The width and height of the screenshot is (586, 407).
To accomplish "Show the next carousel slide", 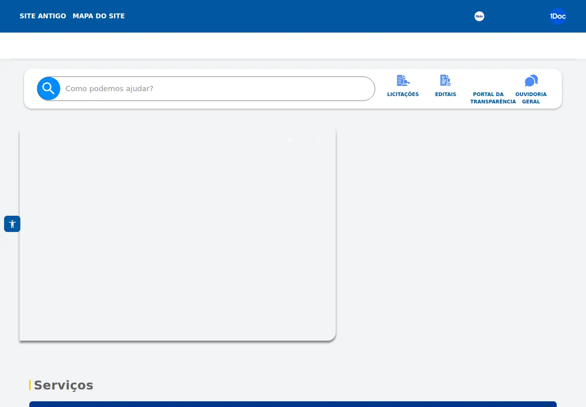I will pyautogui.click(x=318, y=139).
